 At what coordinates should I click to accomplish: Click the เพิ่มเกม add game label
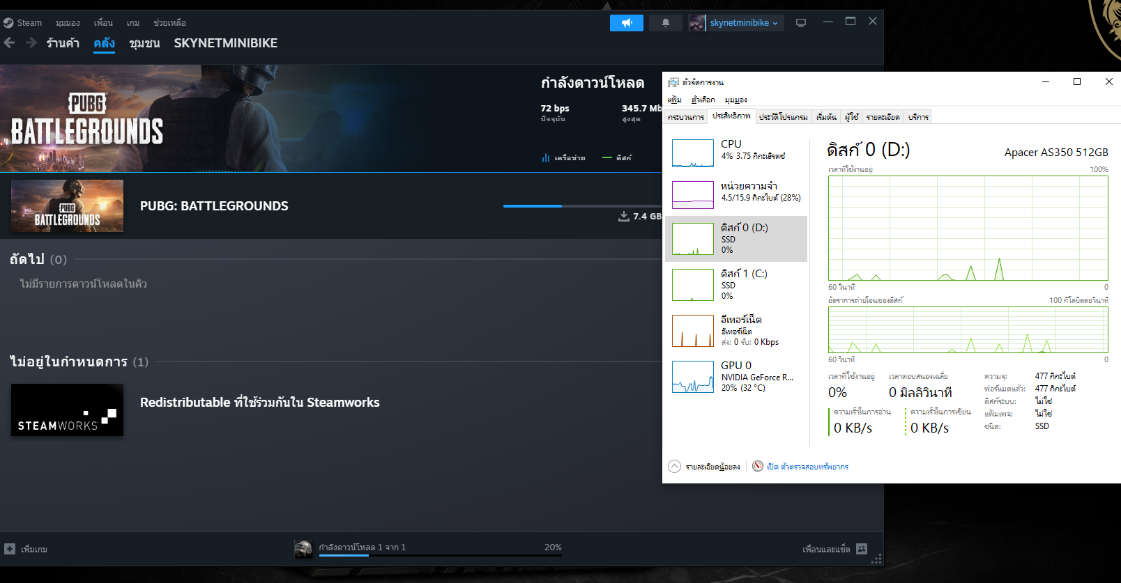[34, 550]
